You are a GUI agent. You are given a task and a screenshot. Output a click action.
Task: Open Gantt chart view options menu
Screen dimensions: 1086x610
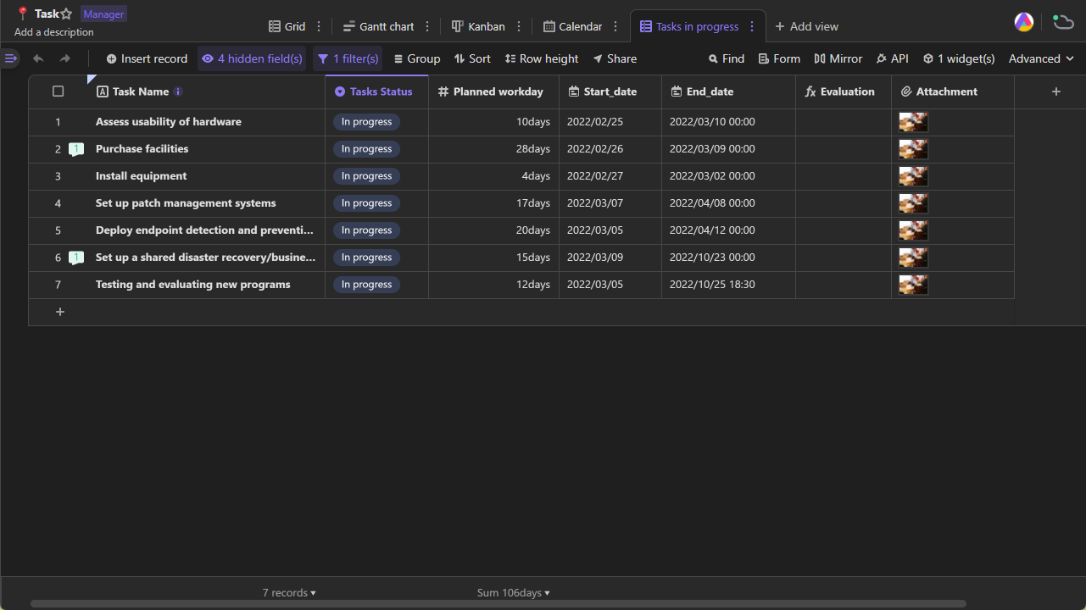[x=427, y=26]
